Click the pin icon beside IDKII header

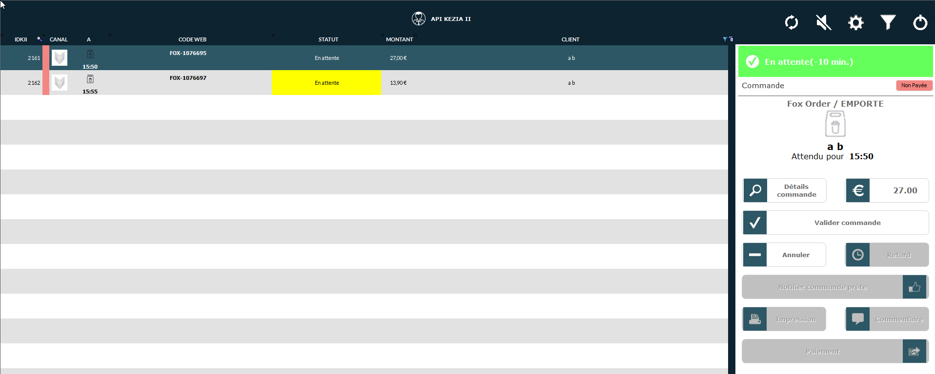40,39
